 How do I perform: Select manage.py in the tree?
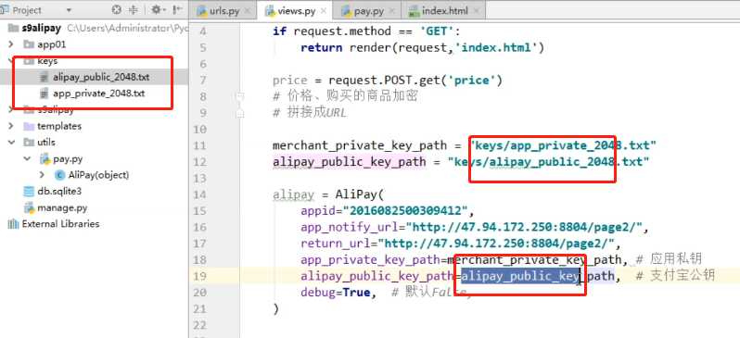[x=62, y=207]
